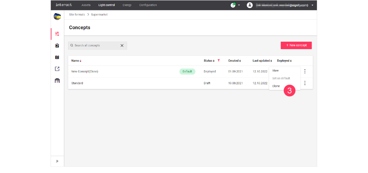This screenshot has width=368, height=173.
Task: Click the green Default badge
Action: (187, 71)
